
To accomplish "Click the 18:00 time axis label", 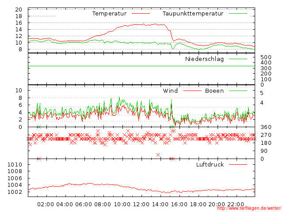I will pos(198,204).
